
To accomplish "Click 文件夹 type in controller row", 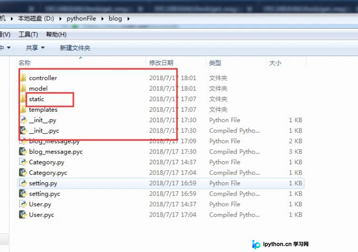I will 218,78.
